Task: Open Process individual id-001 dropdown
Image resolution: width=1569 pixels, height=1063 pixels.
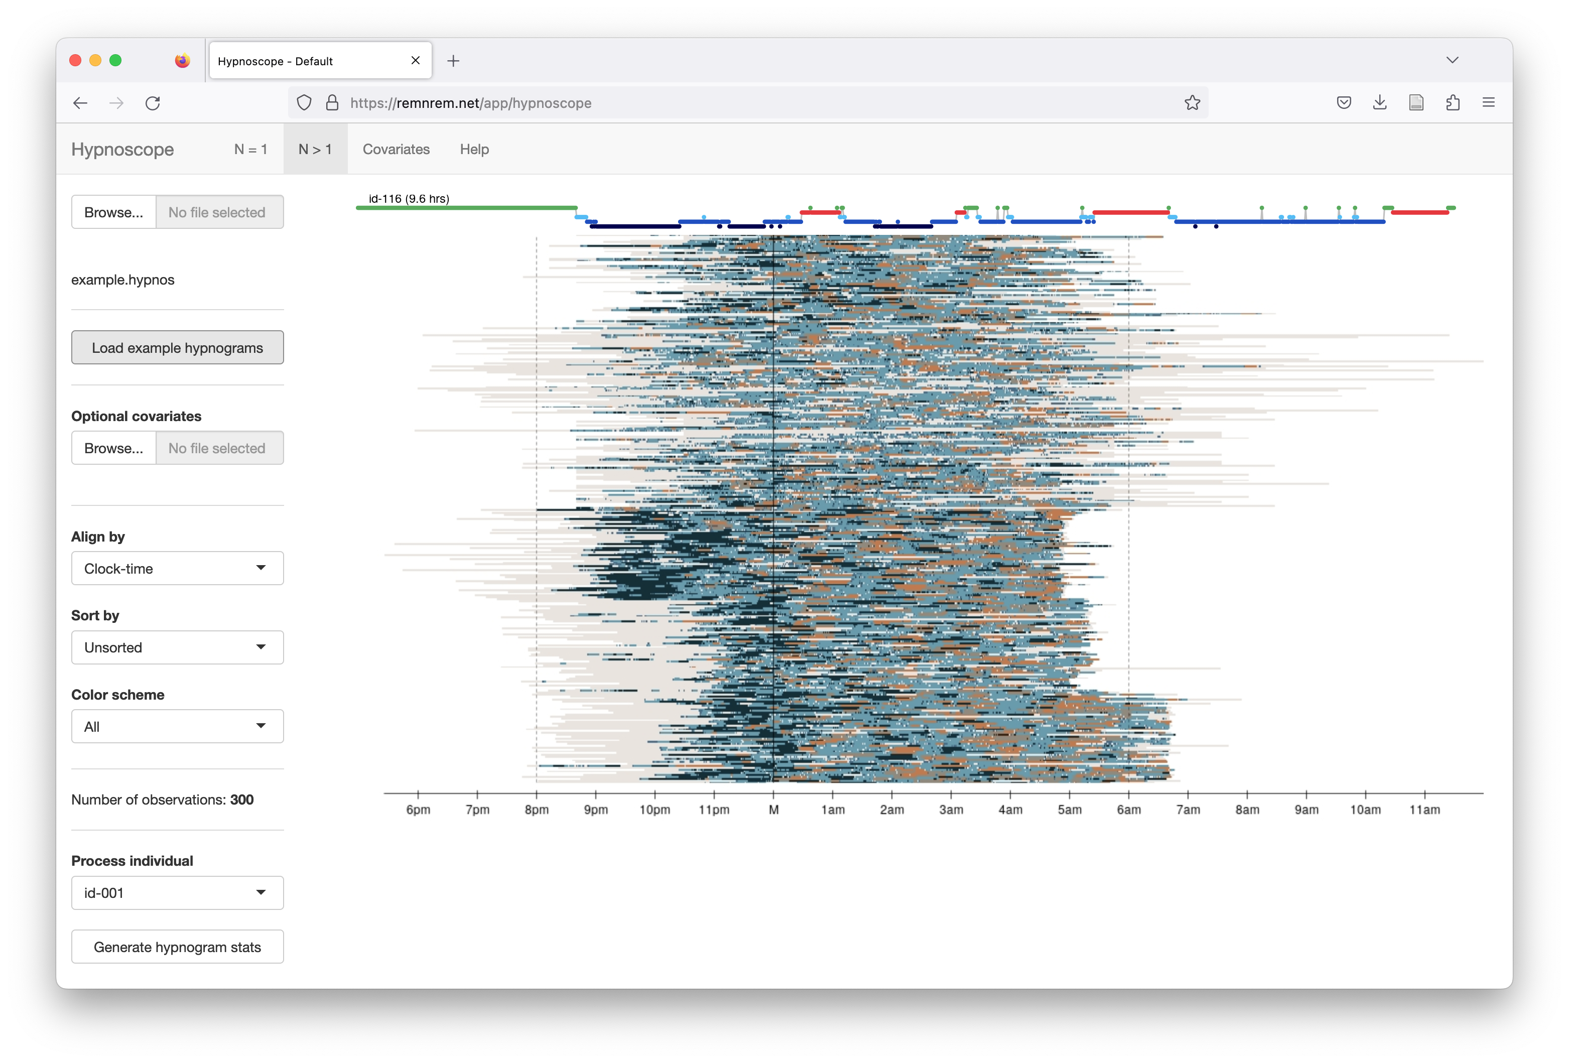Action: pyautogui.click(x=178, y=893)
